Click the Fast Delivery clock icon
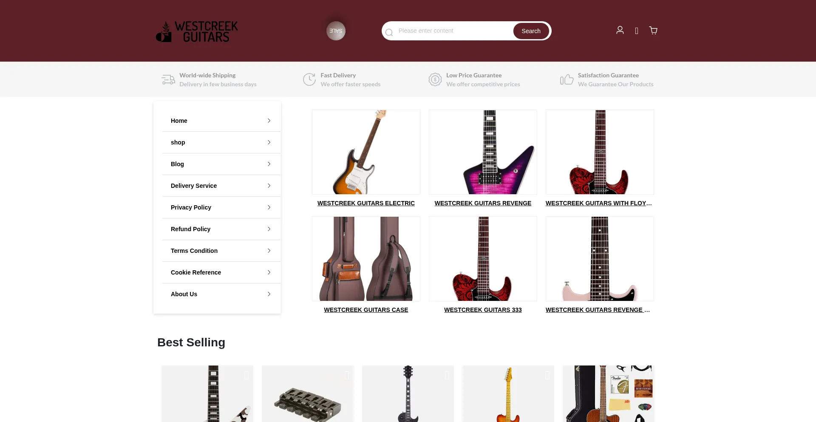Image resolution: width=816 pixels, height=422 pixels. (x=309, y=79)
